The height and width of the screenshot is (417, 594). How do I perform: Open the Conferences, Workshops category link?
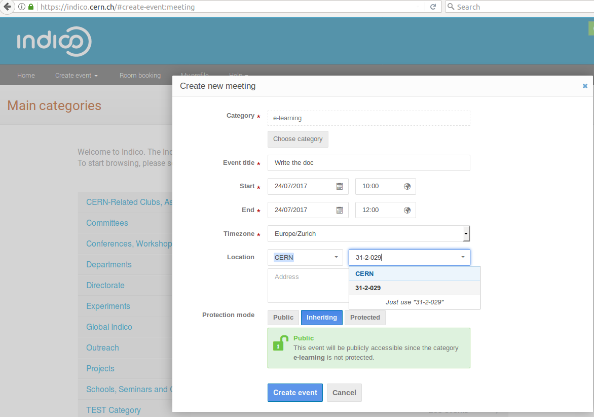click(129, 244)
